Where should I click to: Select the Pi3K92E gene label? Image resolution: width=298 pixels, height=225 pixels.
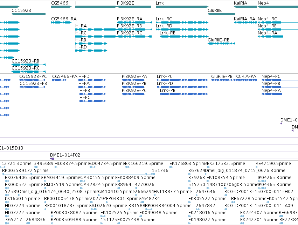tap(125, 3)
